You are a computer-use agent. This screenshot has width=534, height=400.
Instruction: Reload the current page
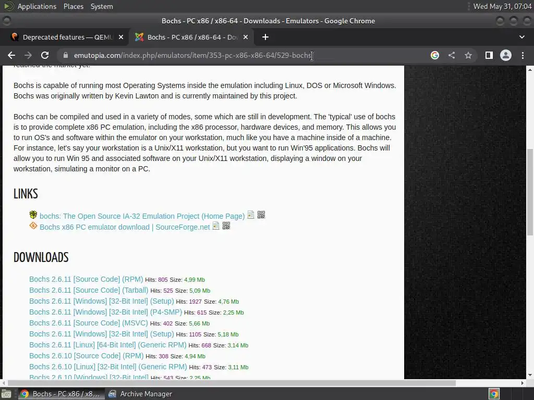tap(45, 55)
